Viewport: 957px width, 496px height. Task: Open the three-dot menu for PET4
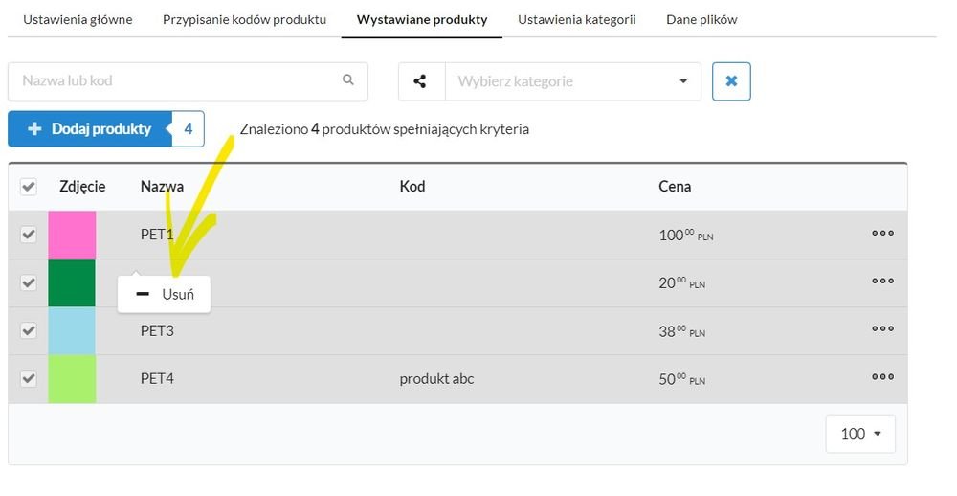tap(882, 377)
